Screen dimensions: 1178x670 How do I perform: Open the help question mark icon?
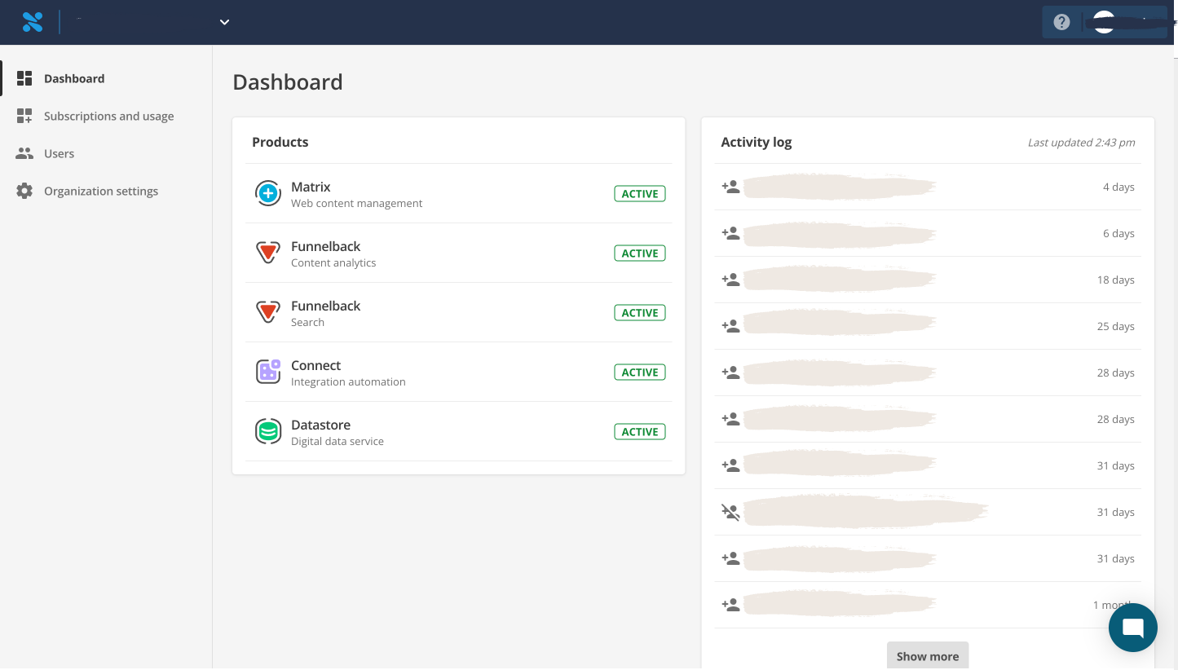pyautogui.click(x=1061, y=22)
